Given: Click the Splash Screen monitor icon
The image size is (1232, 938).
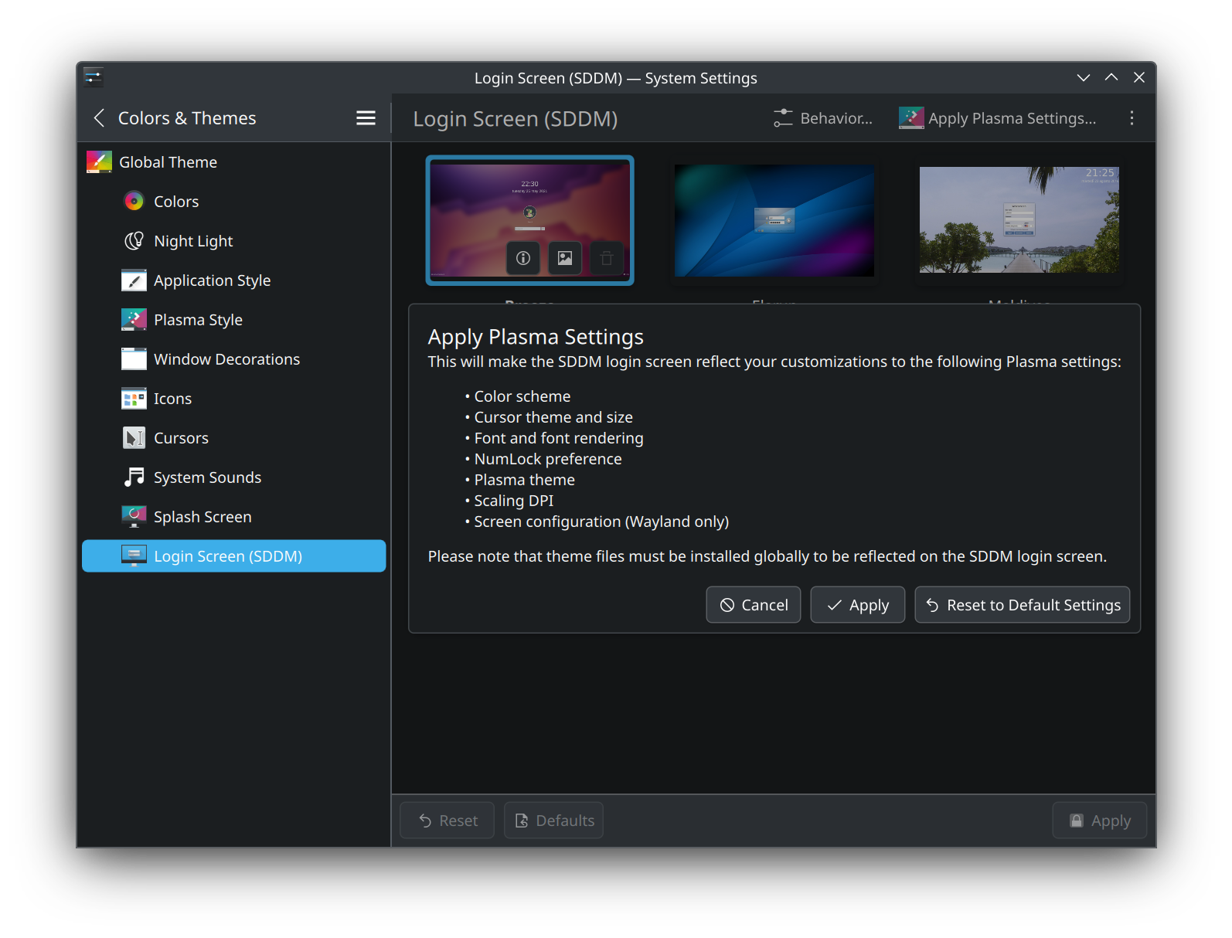Looking at the screenshot, I should [x=134, y=517].
